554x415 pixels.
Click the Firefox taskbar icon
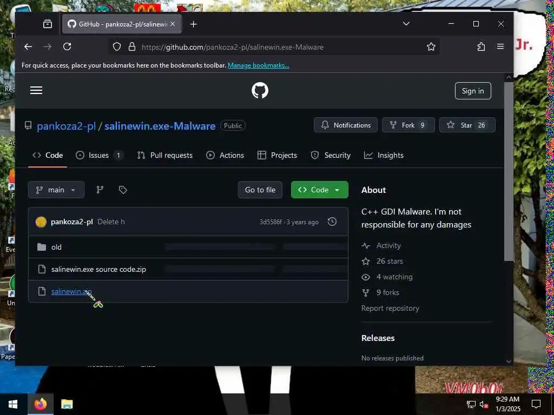[x=40, y=404]
